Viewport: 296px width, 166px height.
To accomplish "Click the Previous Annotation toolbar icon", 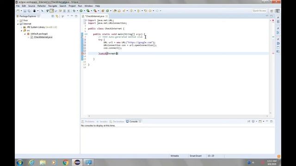I will coord(139,11).
